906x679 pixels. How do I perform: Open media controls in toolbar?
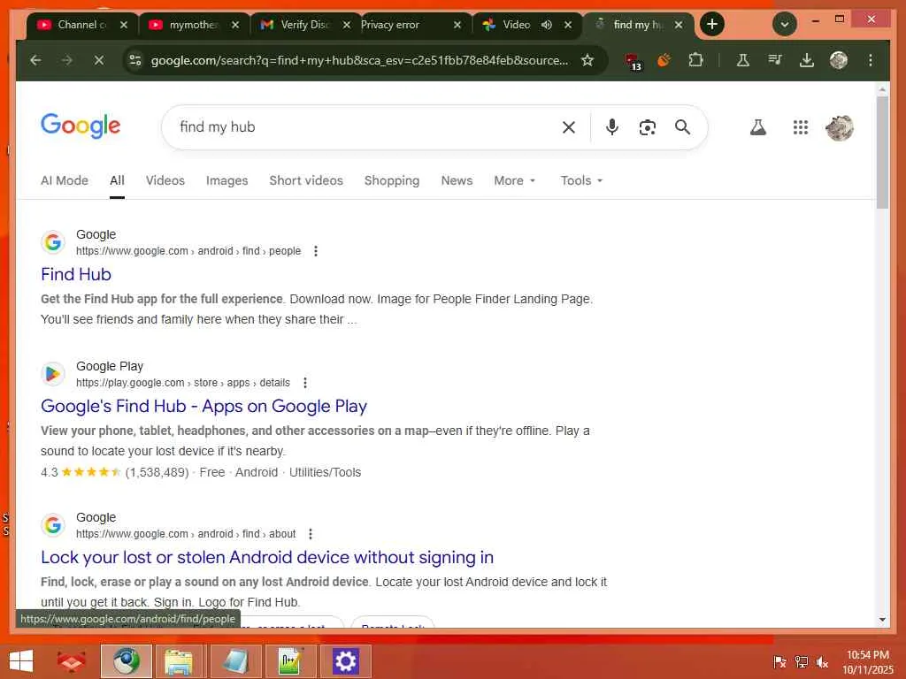pos(775,60)
